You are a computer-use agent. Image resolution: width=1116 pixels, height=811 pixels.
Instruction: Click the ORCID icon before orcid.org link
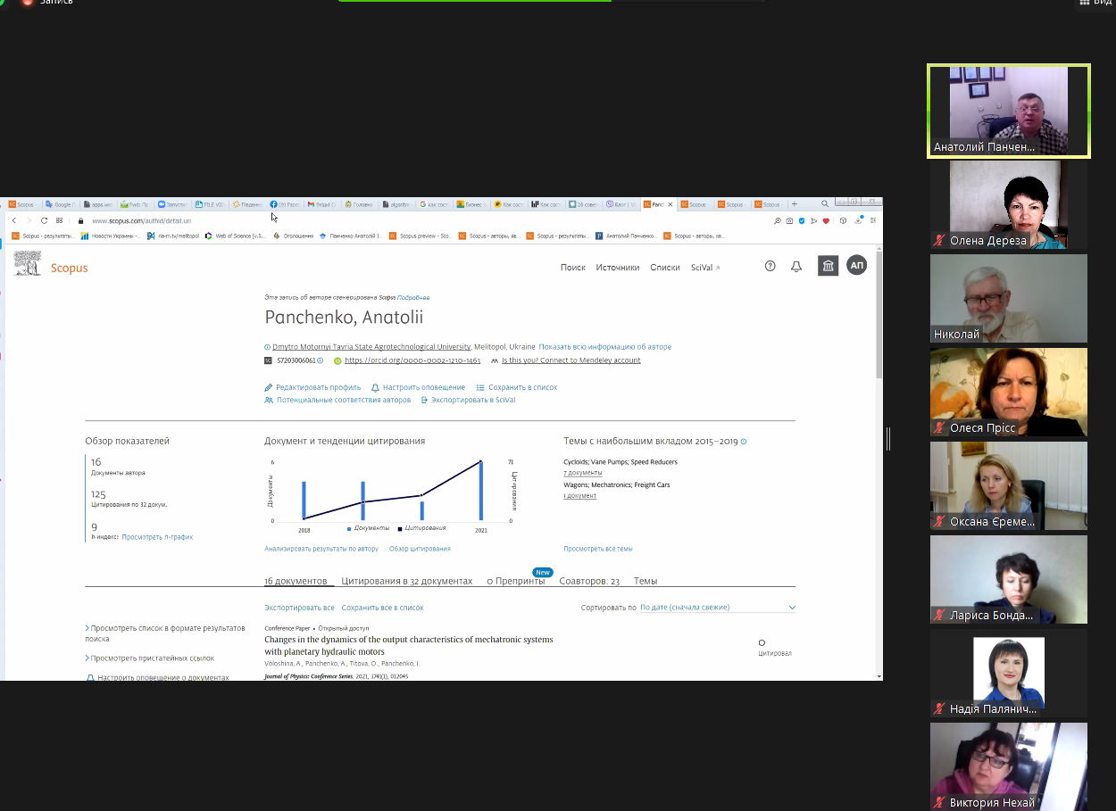click(337, 360)
